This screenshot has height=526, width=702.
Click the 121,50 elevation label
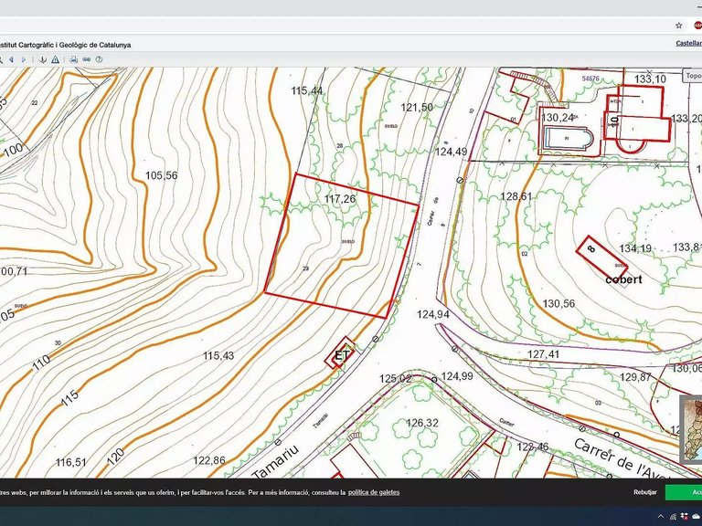417,108
